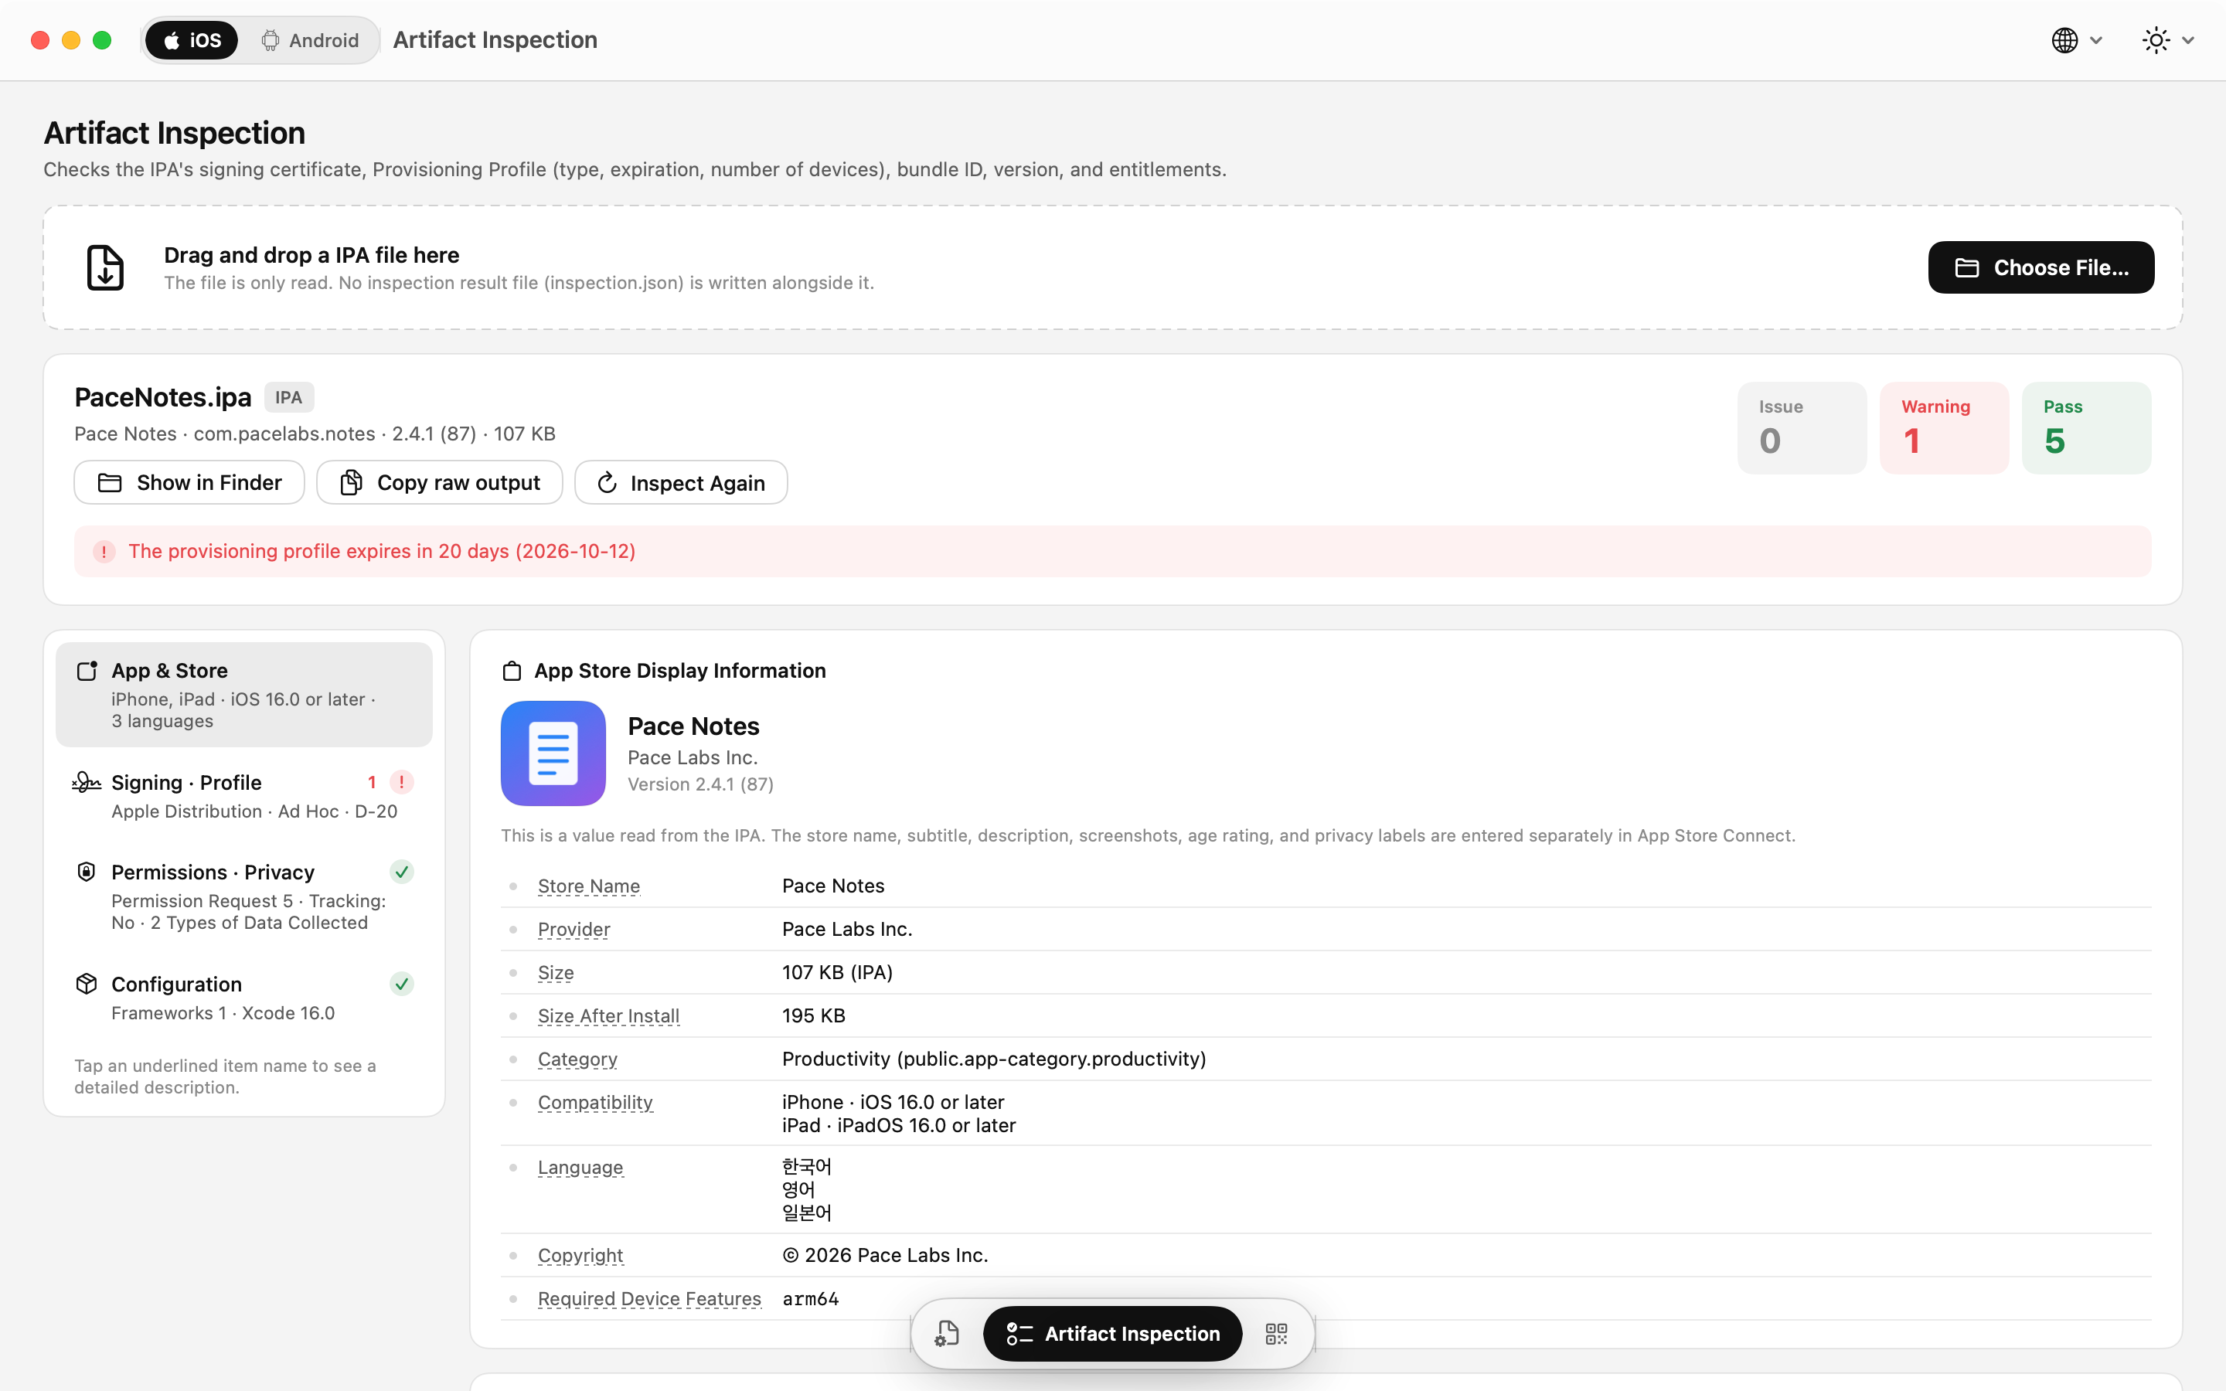
Task: Click the green zoom window button
Action: [102, 40]
